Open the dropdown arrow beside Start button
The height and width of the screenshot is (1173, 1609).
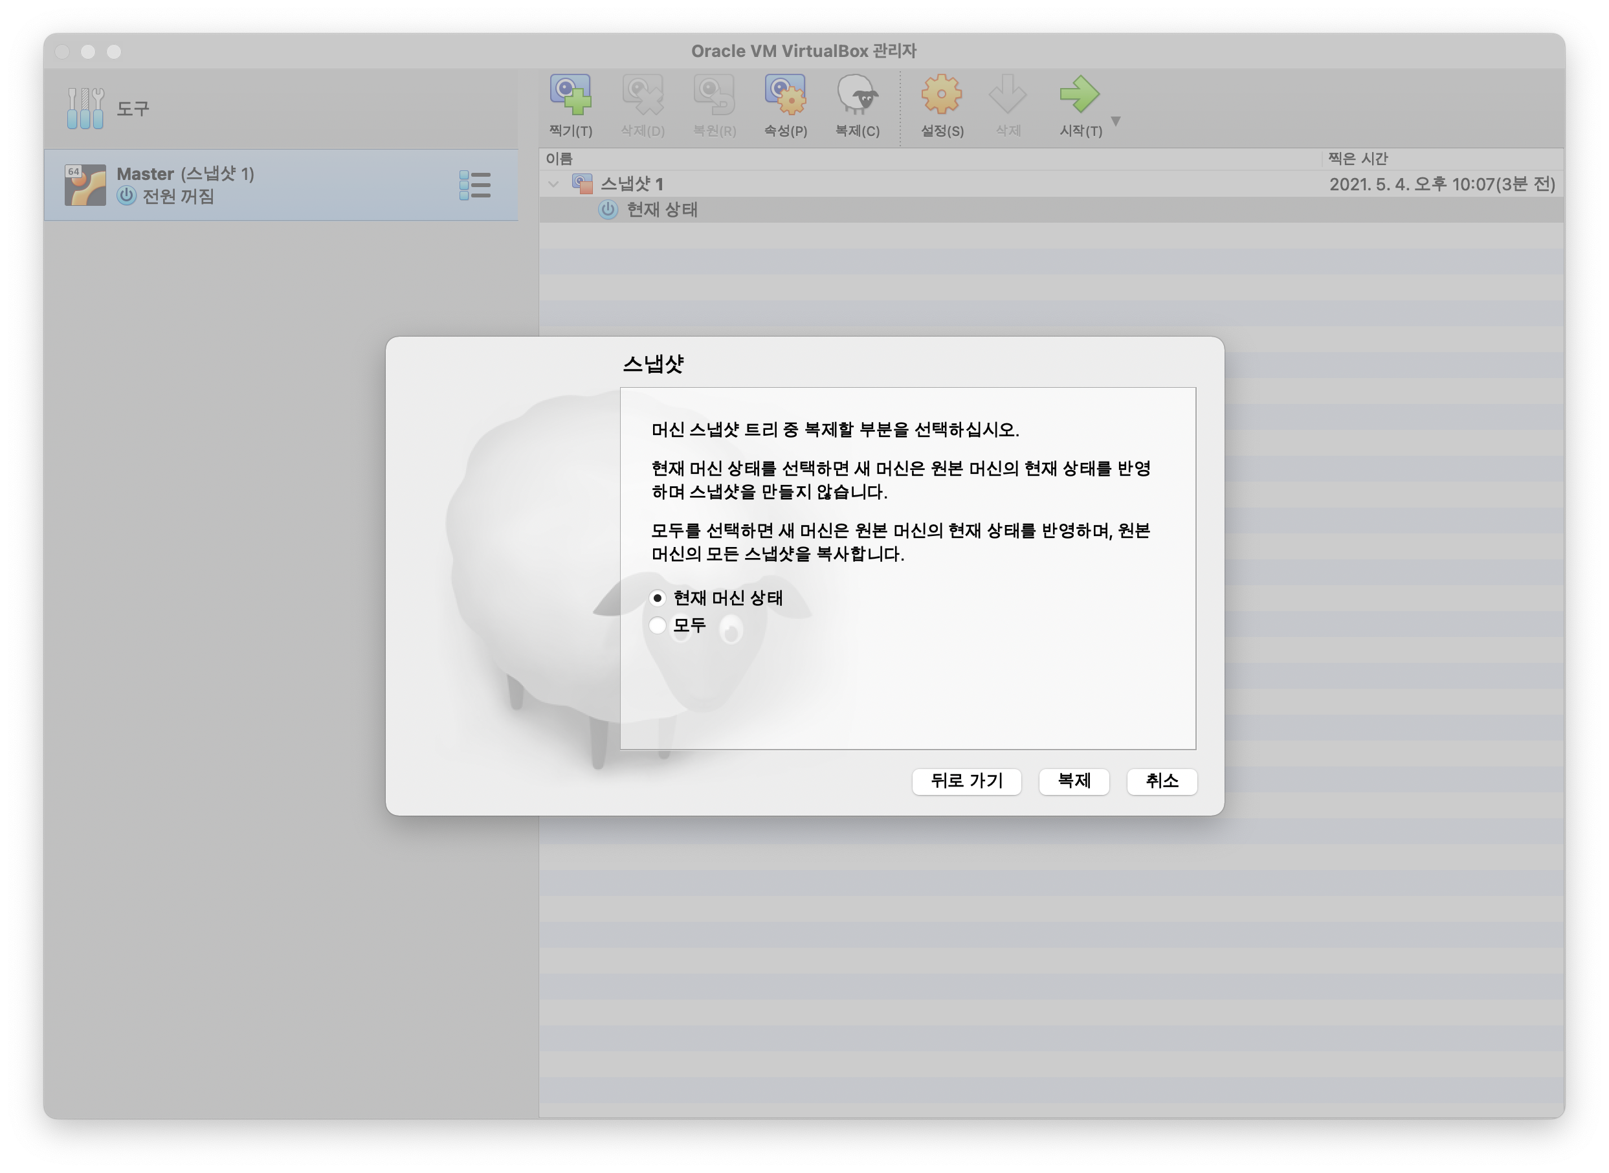point(1116,122)
